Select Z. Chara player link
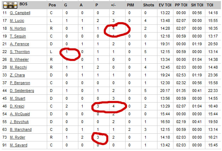The width and height of the screenshot is (222, 151). 17,75
